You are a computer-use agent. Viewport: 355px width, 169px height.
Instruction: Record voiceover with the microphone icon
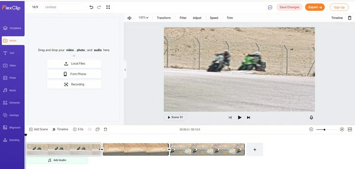311,117
